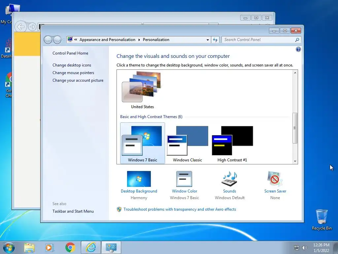
Task: Select the Windows Classic theme
Action: (x=187, y=143)
